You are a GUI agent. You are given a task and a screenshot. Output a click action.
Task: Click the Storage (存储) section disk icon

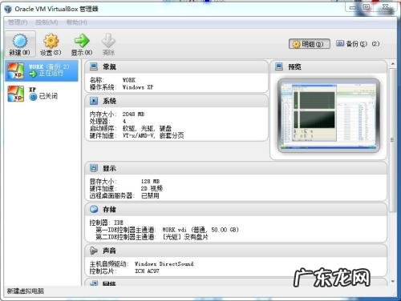click(94, 209)
